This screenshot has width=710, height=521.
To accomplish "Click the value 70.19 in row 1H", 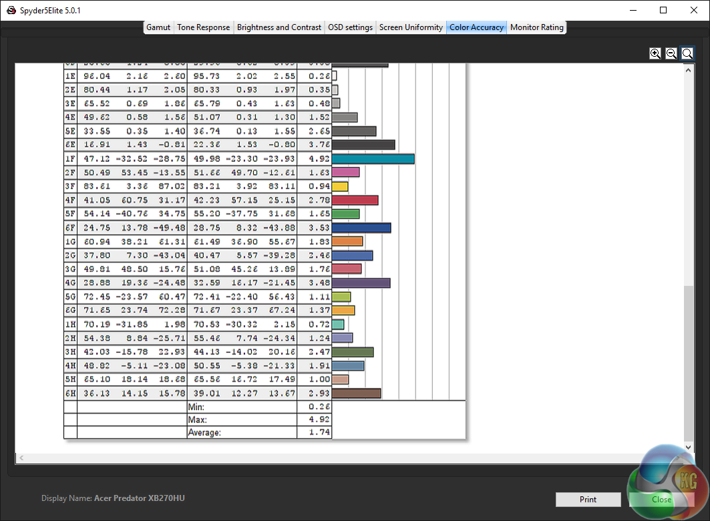I will click(x=97, y=325).
